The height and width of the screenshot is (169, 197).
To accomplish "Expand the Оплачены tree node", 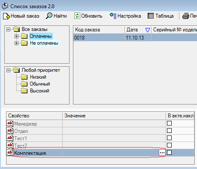I will 16,37.
